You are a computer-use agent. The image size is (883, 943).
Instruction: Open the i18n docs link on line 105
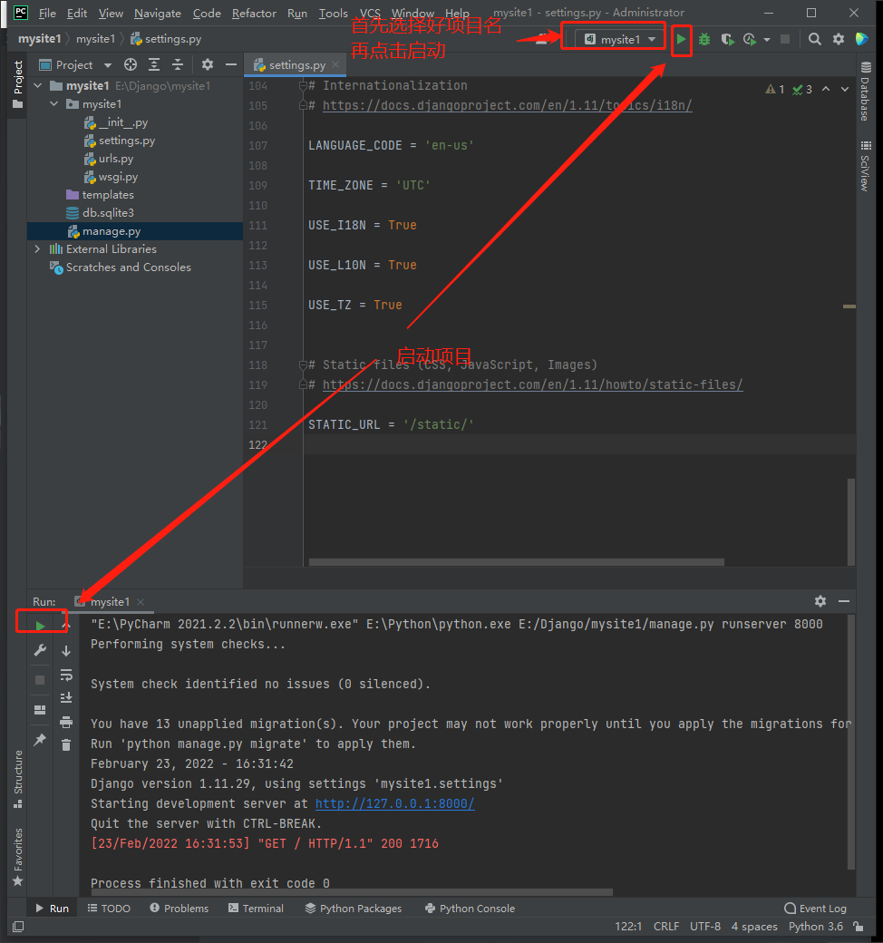(507, 106)
